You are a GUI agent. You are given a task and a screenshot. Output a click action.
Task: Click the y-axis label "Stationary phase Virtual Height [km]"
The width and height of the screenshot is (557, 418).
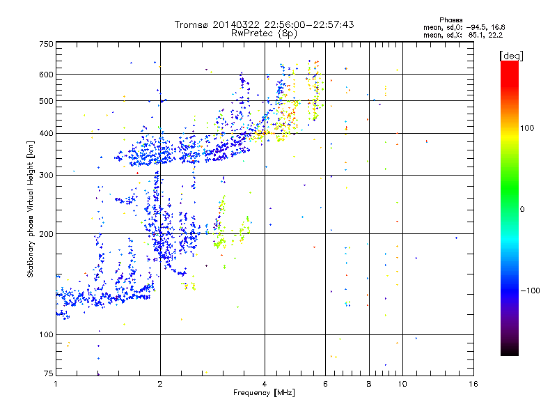pos(31,209)
